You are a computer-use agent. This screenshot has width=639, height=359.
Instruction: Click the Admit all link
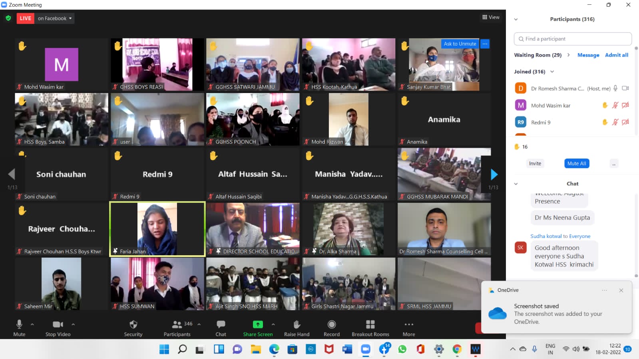click(616, 55)
